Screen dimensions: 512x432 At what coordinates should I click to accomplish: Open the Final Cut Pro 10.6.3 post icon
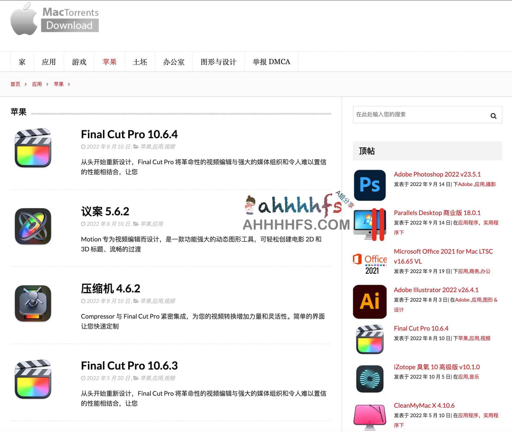(x=33, y=379)
